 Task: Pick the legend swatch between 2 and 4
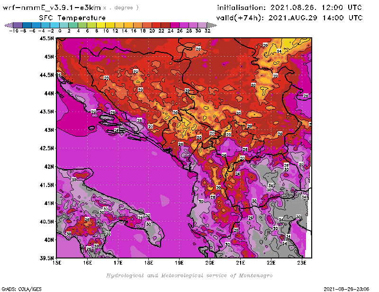point(73,25)
